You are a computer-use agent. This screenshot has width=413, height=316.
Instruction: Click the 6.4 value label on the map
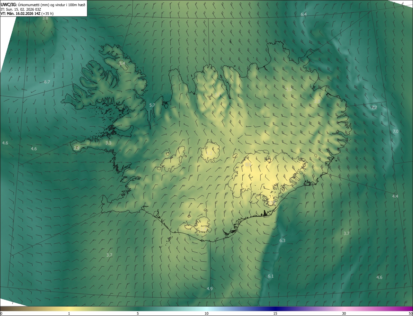pos(304,15)
